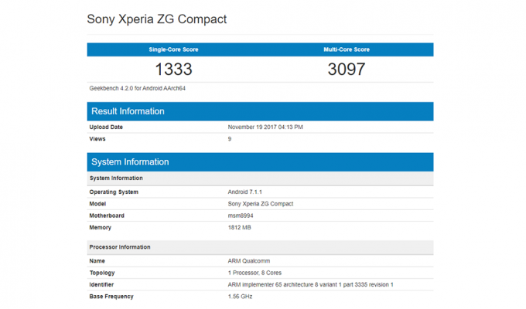The image size is (526, 309).
Task: Select the ARM Qualcomm processor name
Action: [249, 261]
